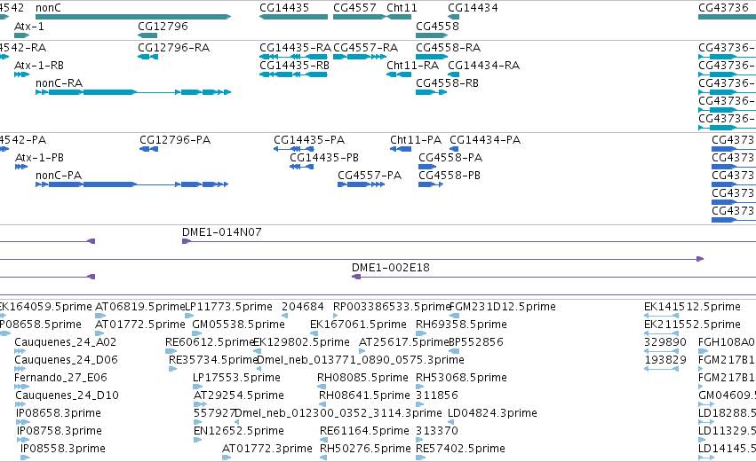Click transcript Atx-1-RB
The image size is (756, 462).
39,66
